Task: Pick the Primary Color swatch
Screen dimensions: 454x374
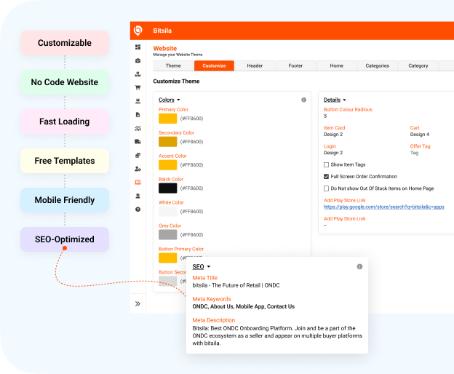Action: click(x=167, y=119)
